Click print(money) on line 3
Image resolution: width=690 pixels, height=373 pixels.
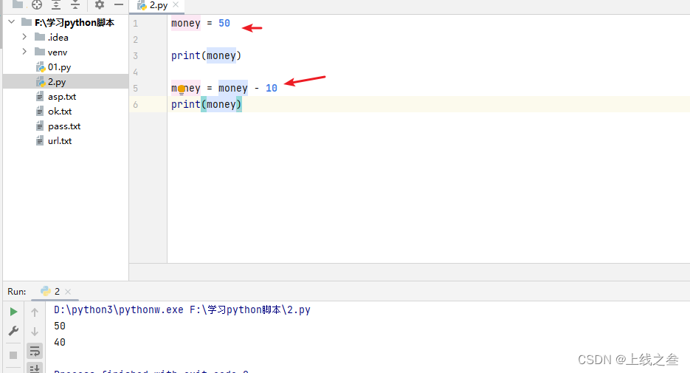tap(206, 56)
